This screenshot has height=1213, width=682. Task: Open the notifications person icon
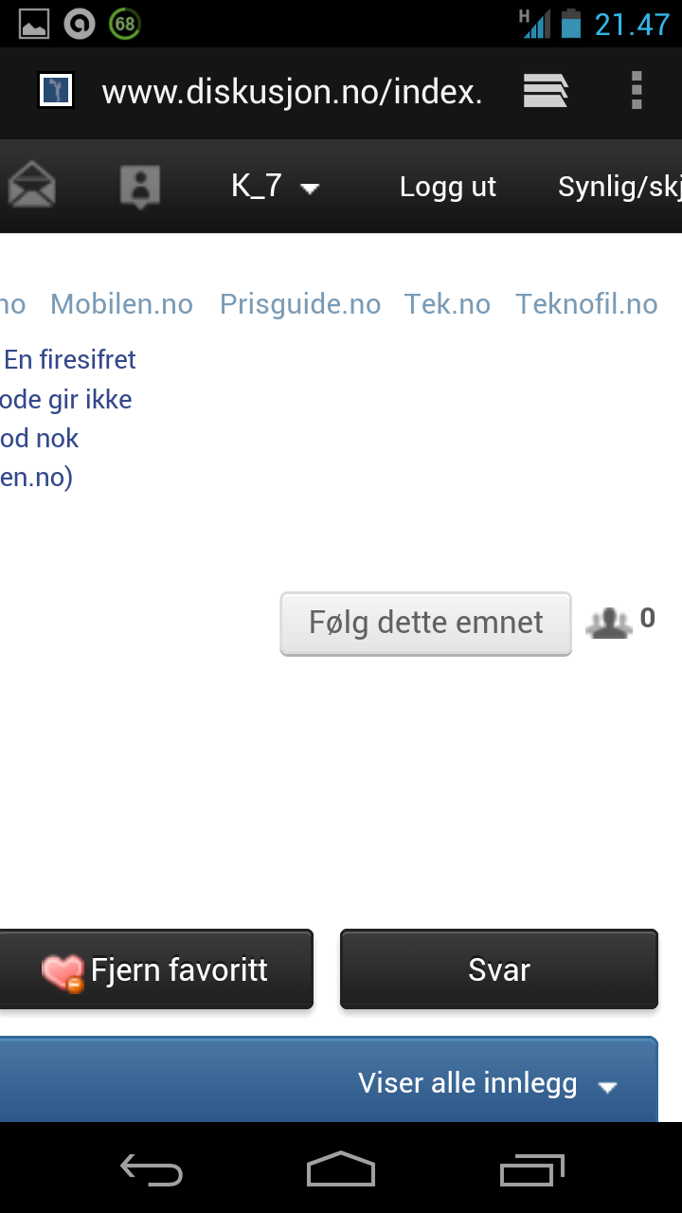coord(140,187)
